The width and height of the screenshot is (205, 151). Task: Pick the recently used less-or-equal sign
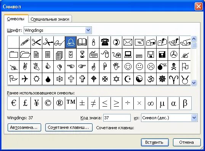tap(105, 103)
